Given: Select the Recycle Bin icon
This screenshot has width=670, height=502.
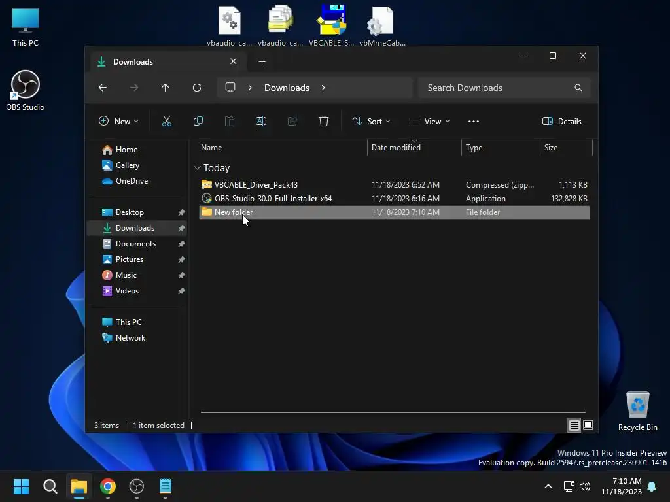Looking at the screenshot, I should click(x=637, y=411).
